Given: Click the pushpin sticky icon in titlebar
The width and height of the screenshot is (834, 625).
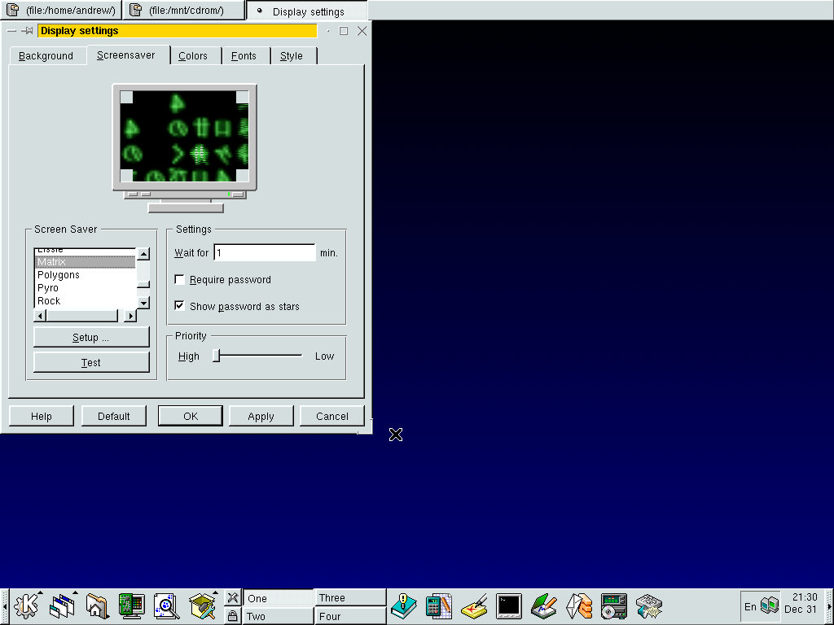Looking at the screenshot, I should [27, 31].
